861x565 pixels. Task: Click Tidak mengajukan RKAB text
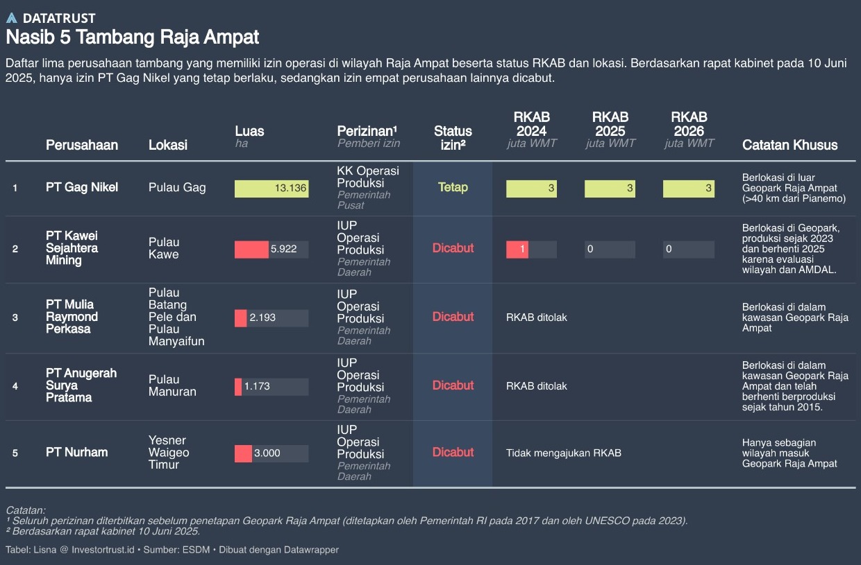pyautogui.click(x=564, y=453)
